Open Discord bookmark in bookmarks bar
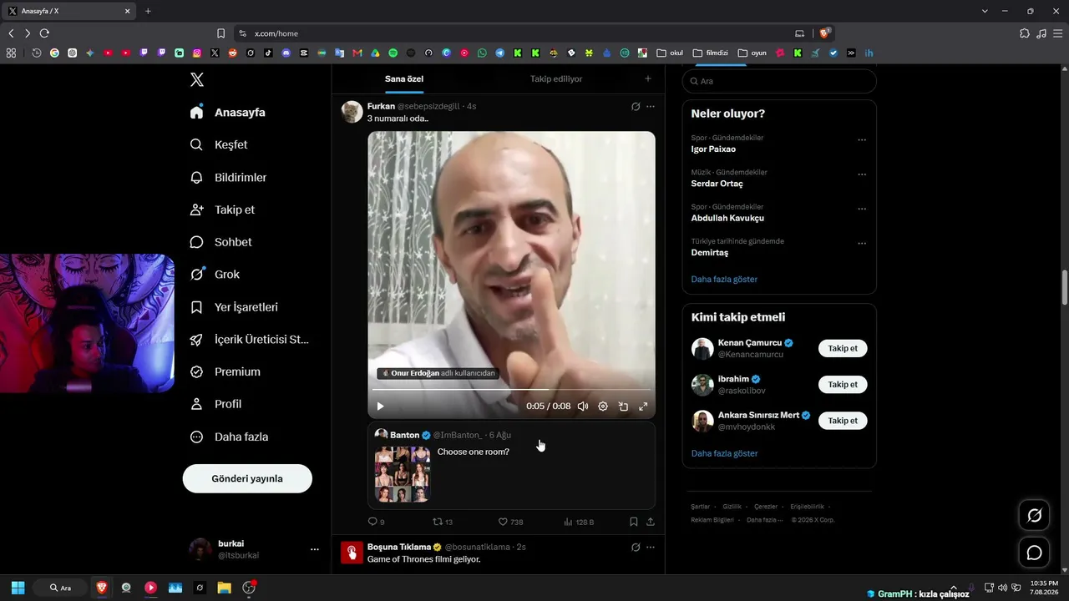This screenshot has height=601, width=1069. pos(286,53)
